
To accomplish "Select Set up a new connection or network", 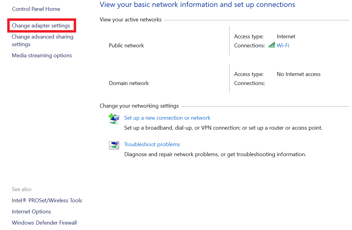I will click(167, 118).
